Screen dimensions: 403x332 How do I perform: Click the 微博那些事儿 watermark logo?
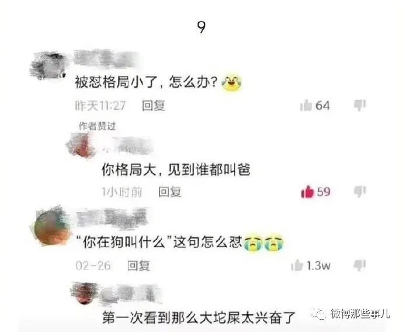pos(350,314)
